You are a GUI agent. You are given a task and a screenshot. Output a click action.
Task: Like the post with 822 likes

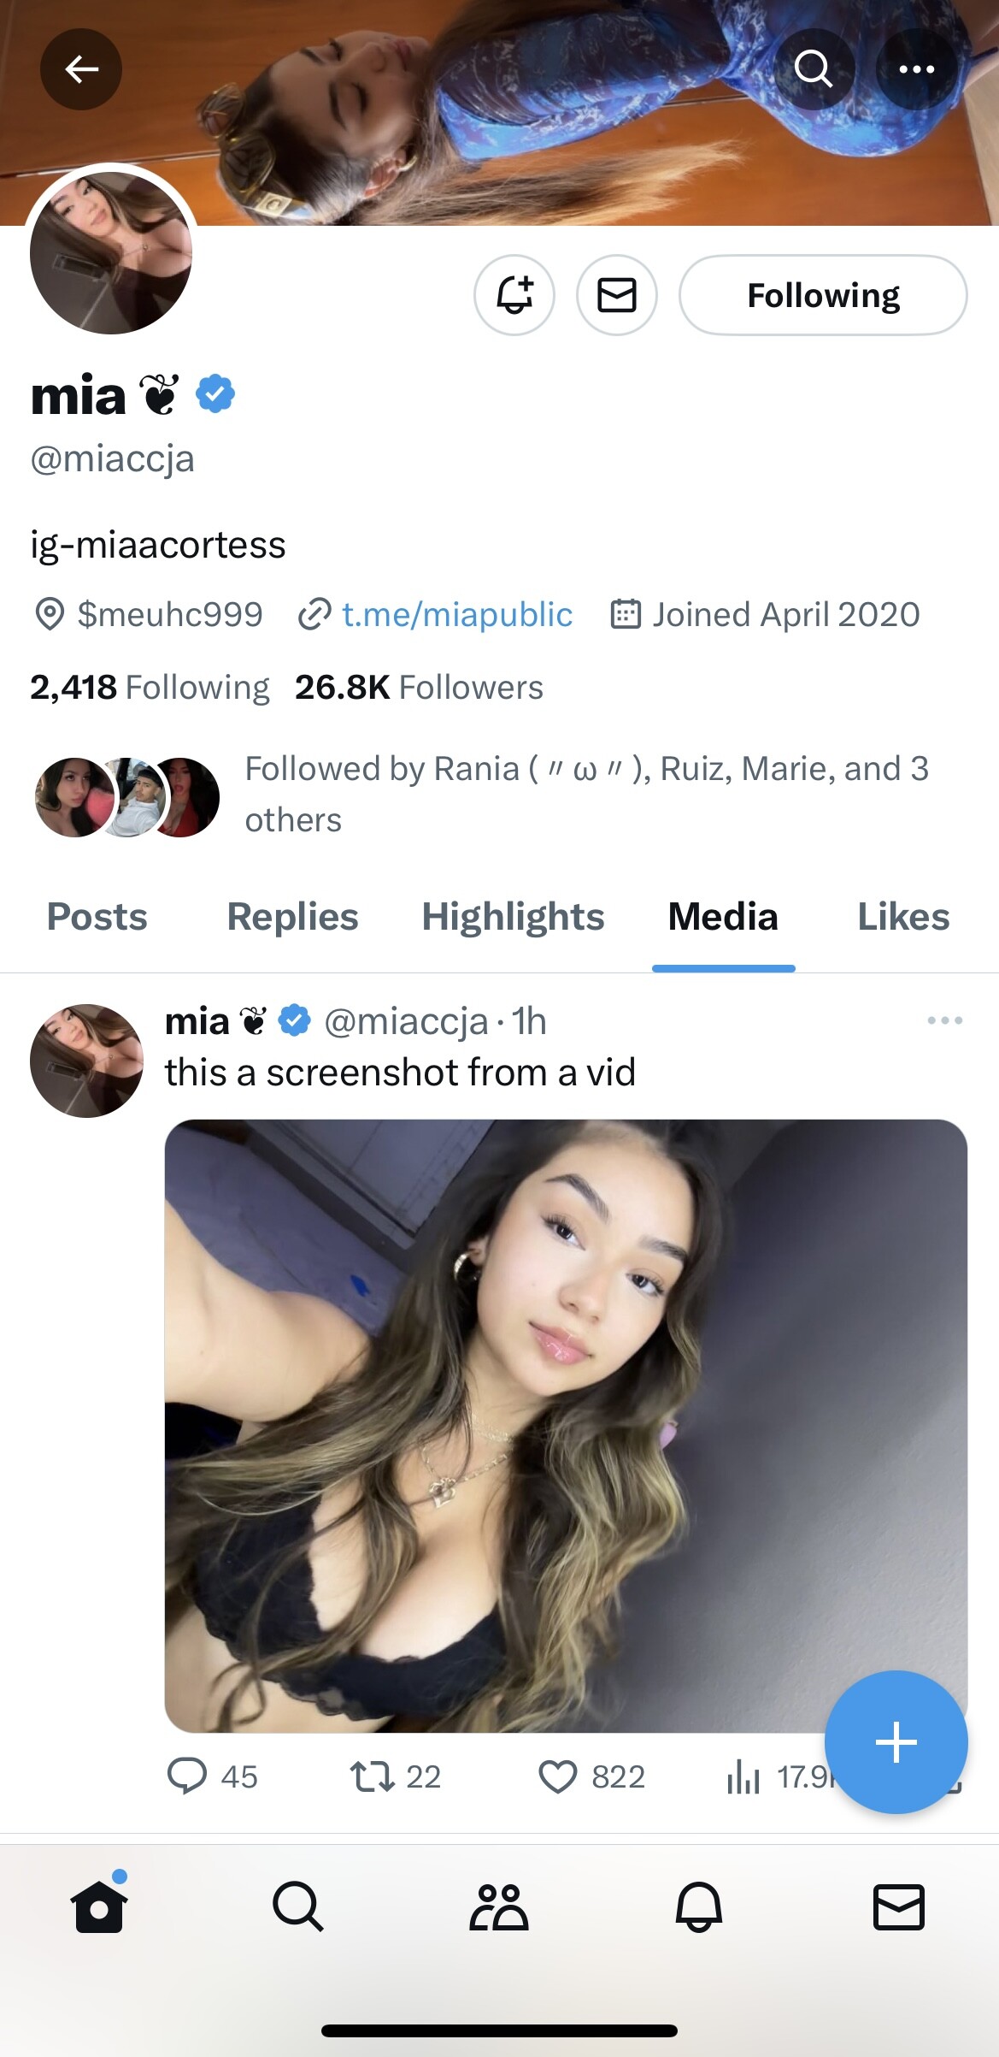[558, 1776]
